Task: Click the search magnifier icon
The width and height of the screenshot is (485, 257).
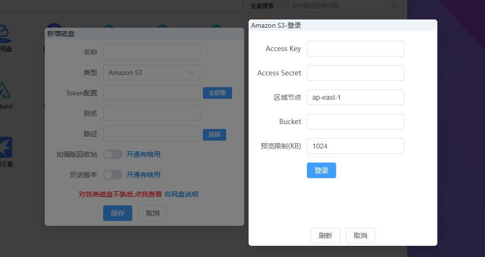Action: click(394, 5)
